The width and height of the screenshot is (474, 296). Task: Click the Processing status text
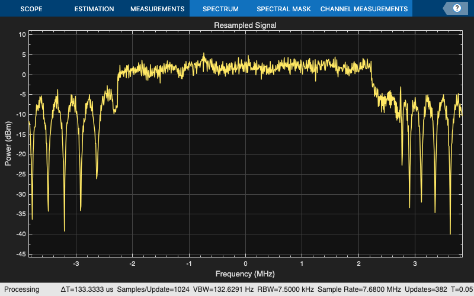click(x=22, y=289)
